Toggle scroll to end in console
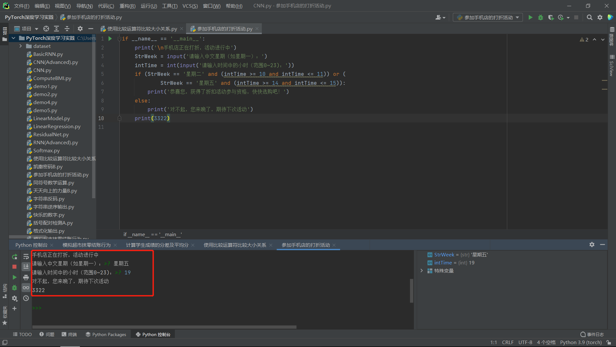616x347 pixels. tap(26, 267)
